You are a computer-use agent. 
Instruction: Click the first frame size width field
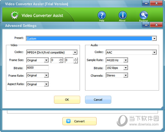click(x=55, y=60)
